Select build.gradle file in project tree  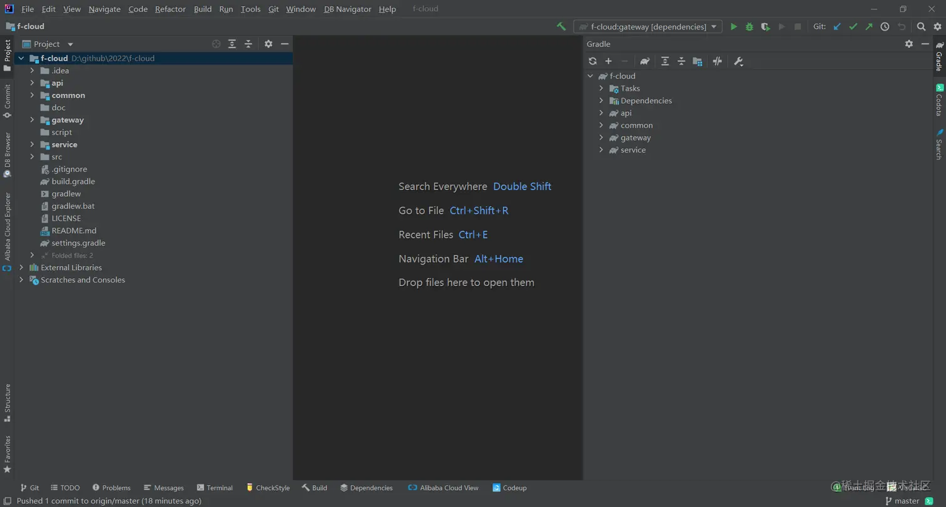pos(73,181)
